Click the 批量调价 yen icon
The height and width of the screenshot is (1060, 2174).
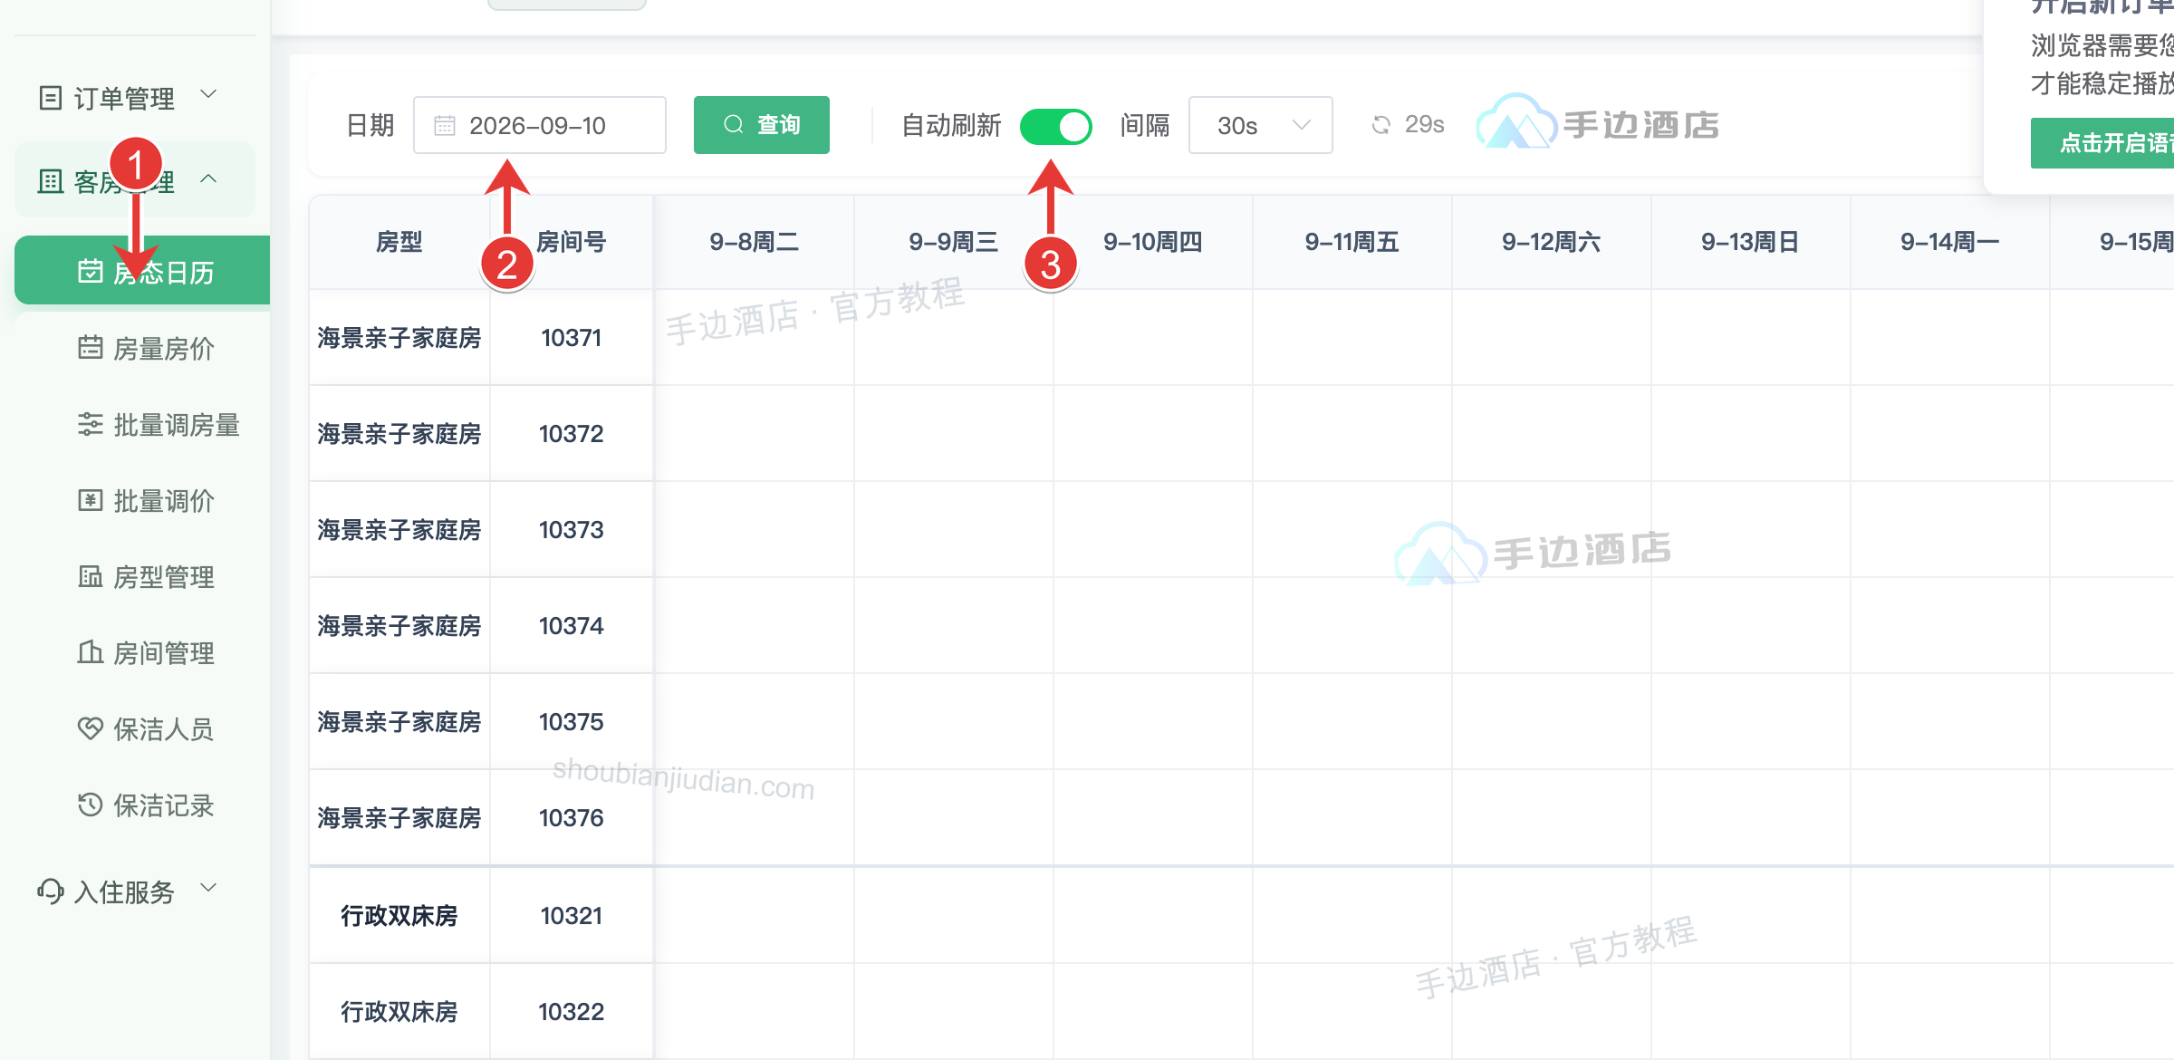tap(91, 500)
